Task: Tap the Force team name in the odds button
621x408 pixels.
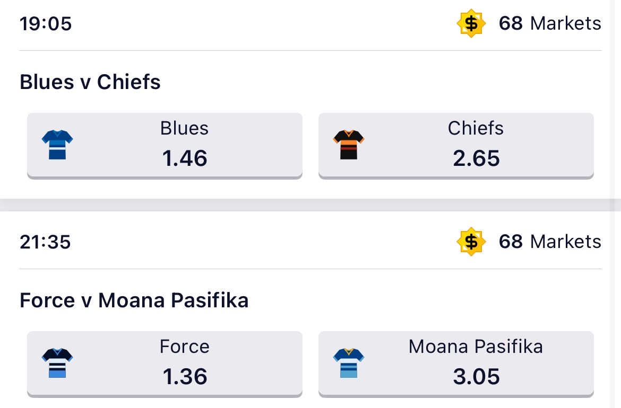Action: [185, 347]
